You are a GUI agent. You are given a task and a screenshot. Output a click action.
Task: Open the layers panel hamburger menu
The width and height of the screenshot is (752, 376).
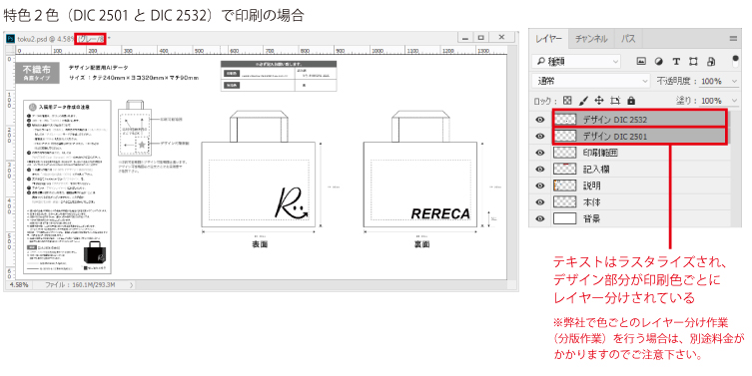click(733, 38)
